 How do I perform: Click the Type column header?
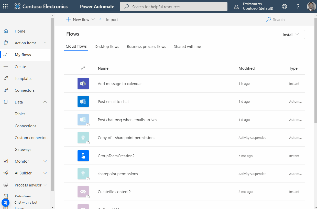coord(293,68)
